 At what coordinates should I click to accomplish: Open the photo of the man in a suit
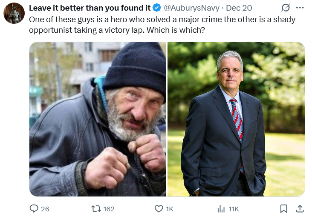tap(236, 119)
